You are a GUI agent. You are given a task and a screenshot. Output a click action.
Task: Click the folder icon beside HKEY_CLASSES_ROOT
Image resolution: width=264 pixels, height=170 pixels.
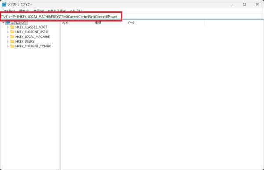[x=12, y=27]
